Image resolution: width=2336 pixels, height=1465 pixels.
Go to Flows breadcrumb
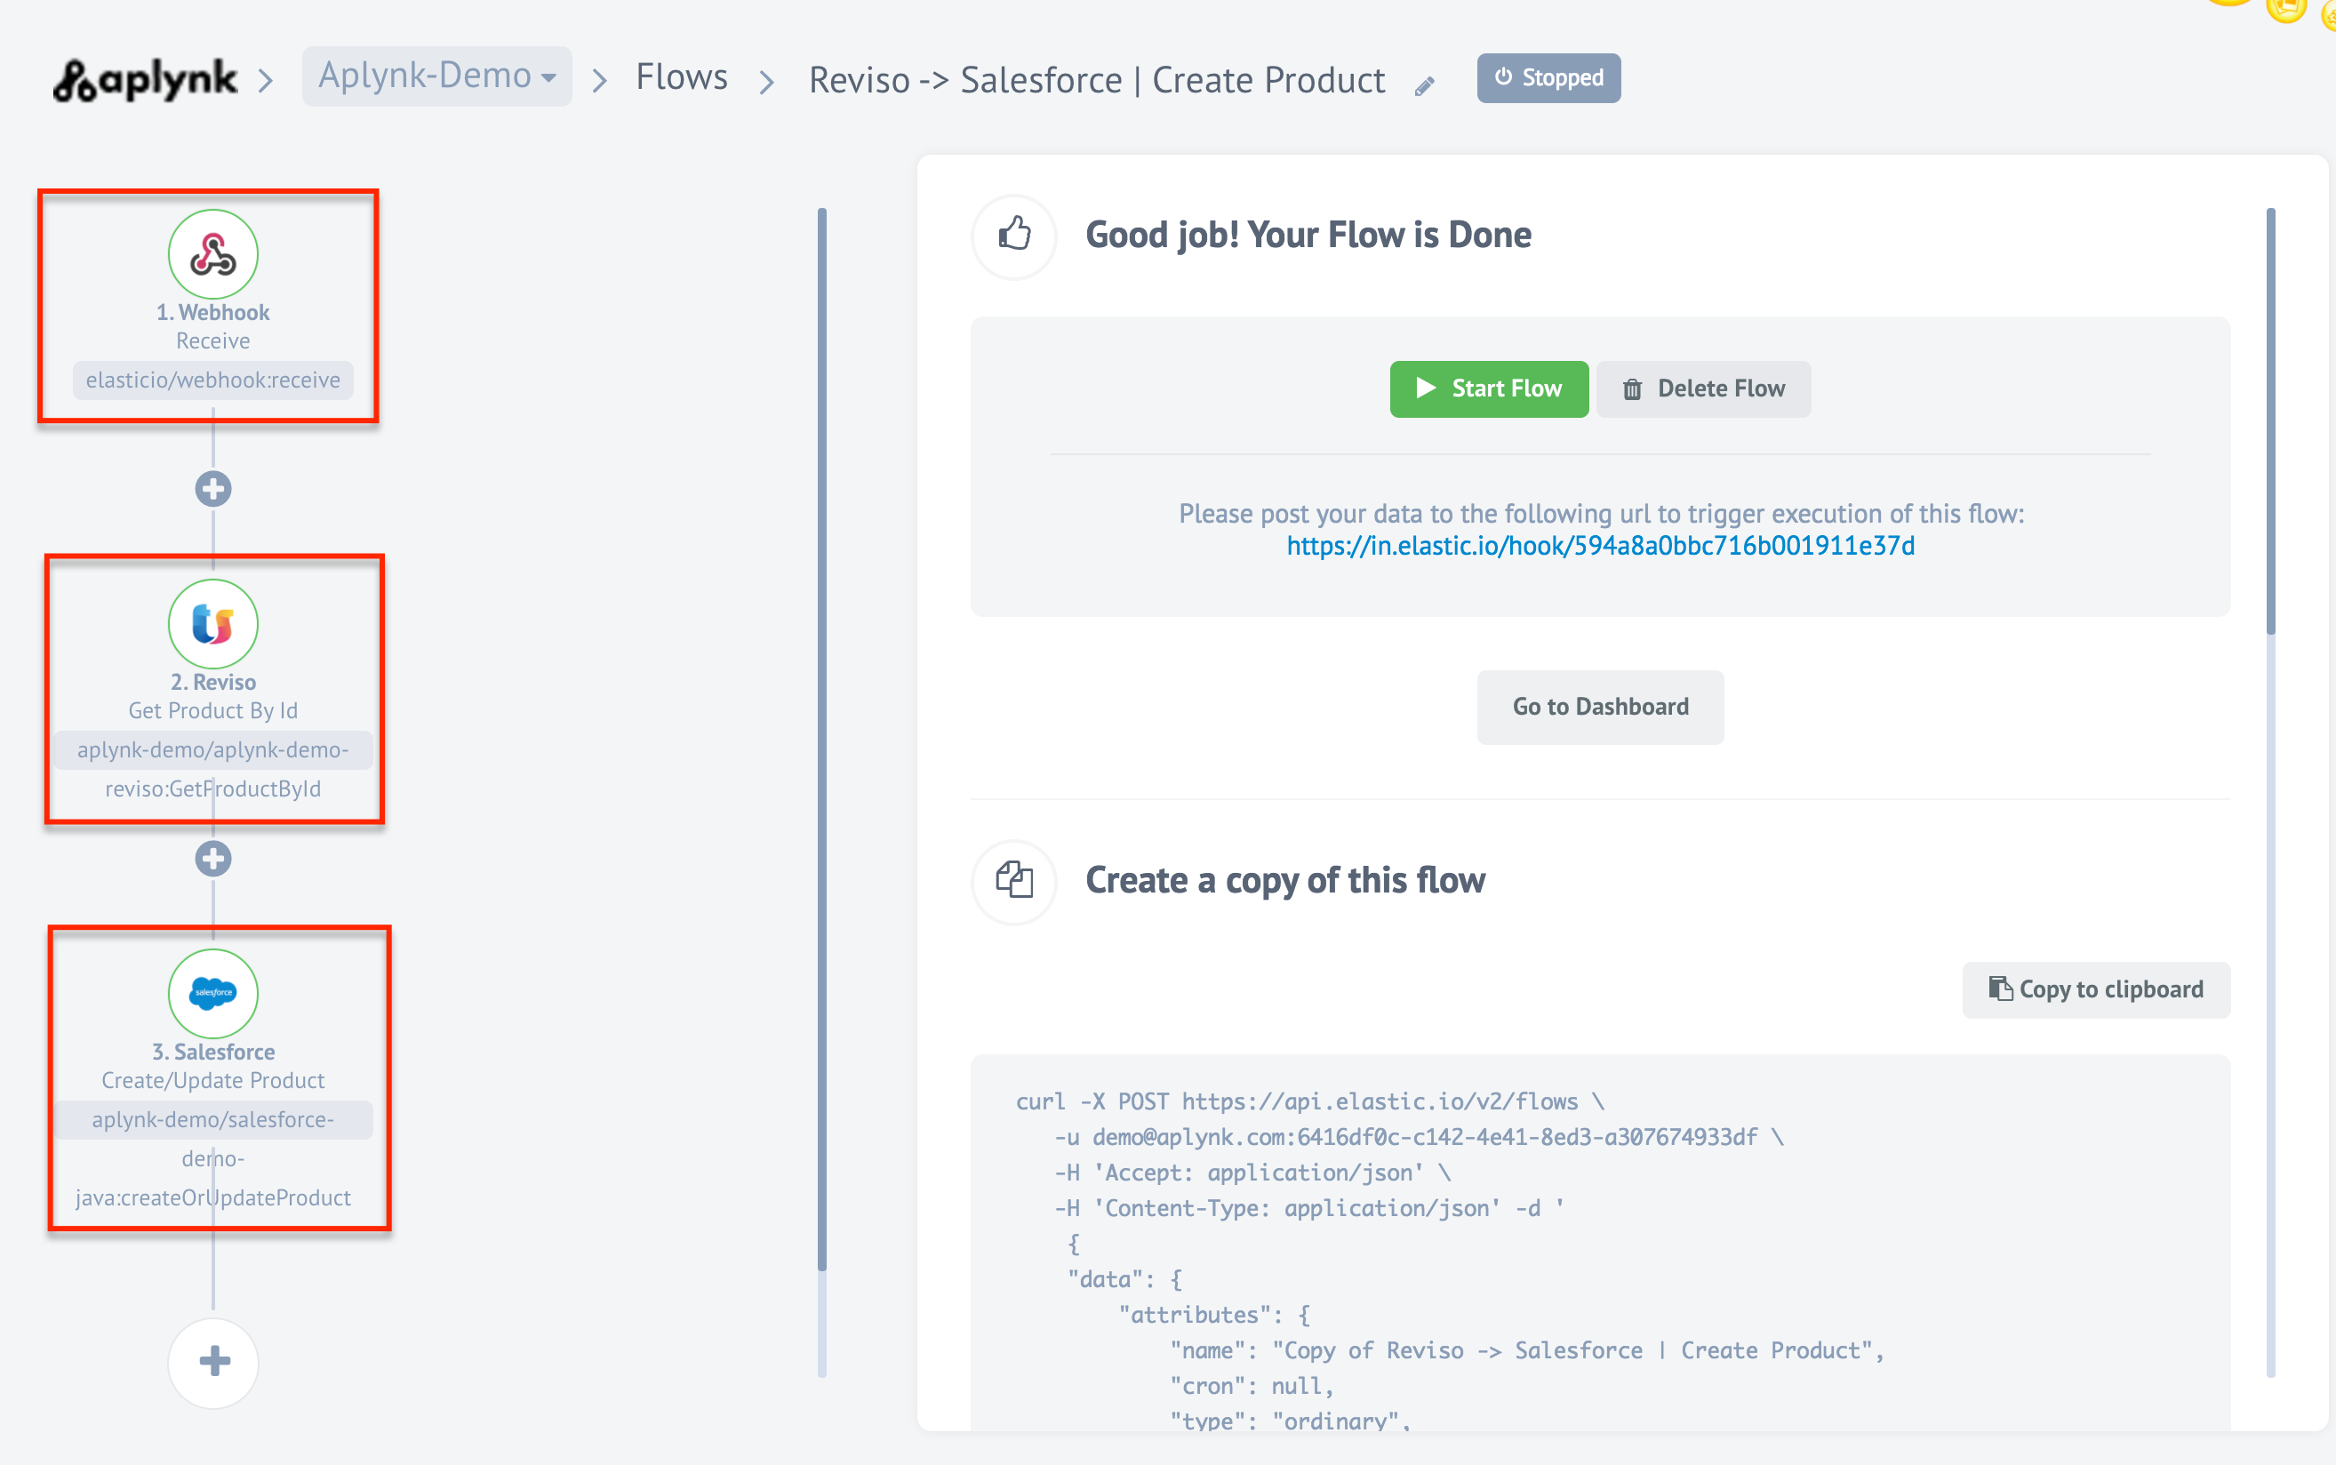point(681,77)
